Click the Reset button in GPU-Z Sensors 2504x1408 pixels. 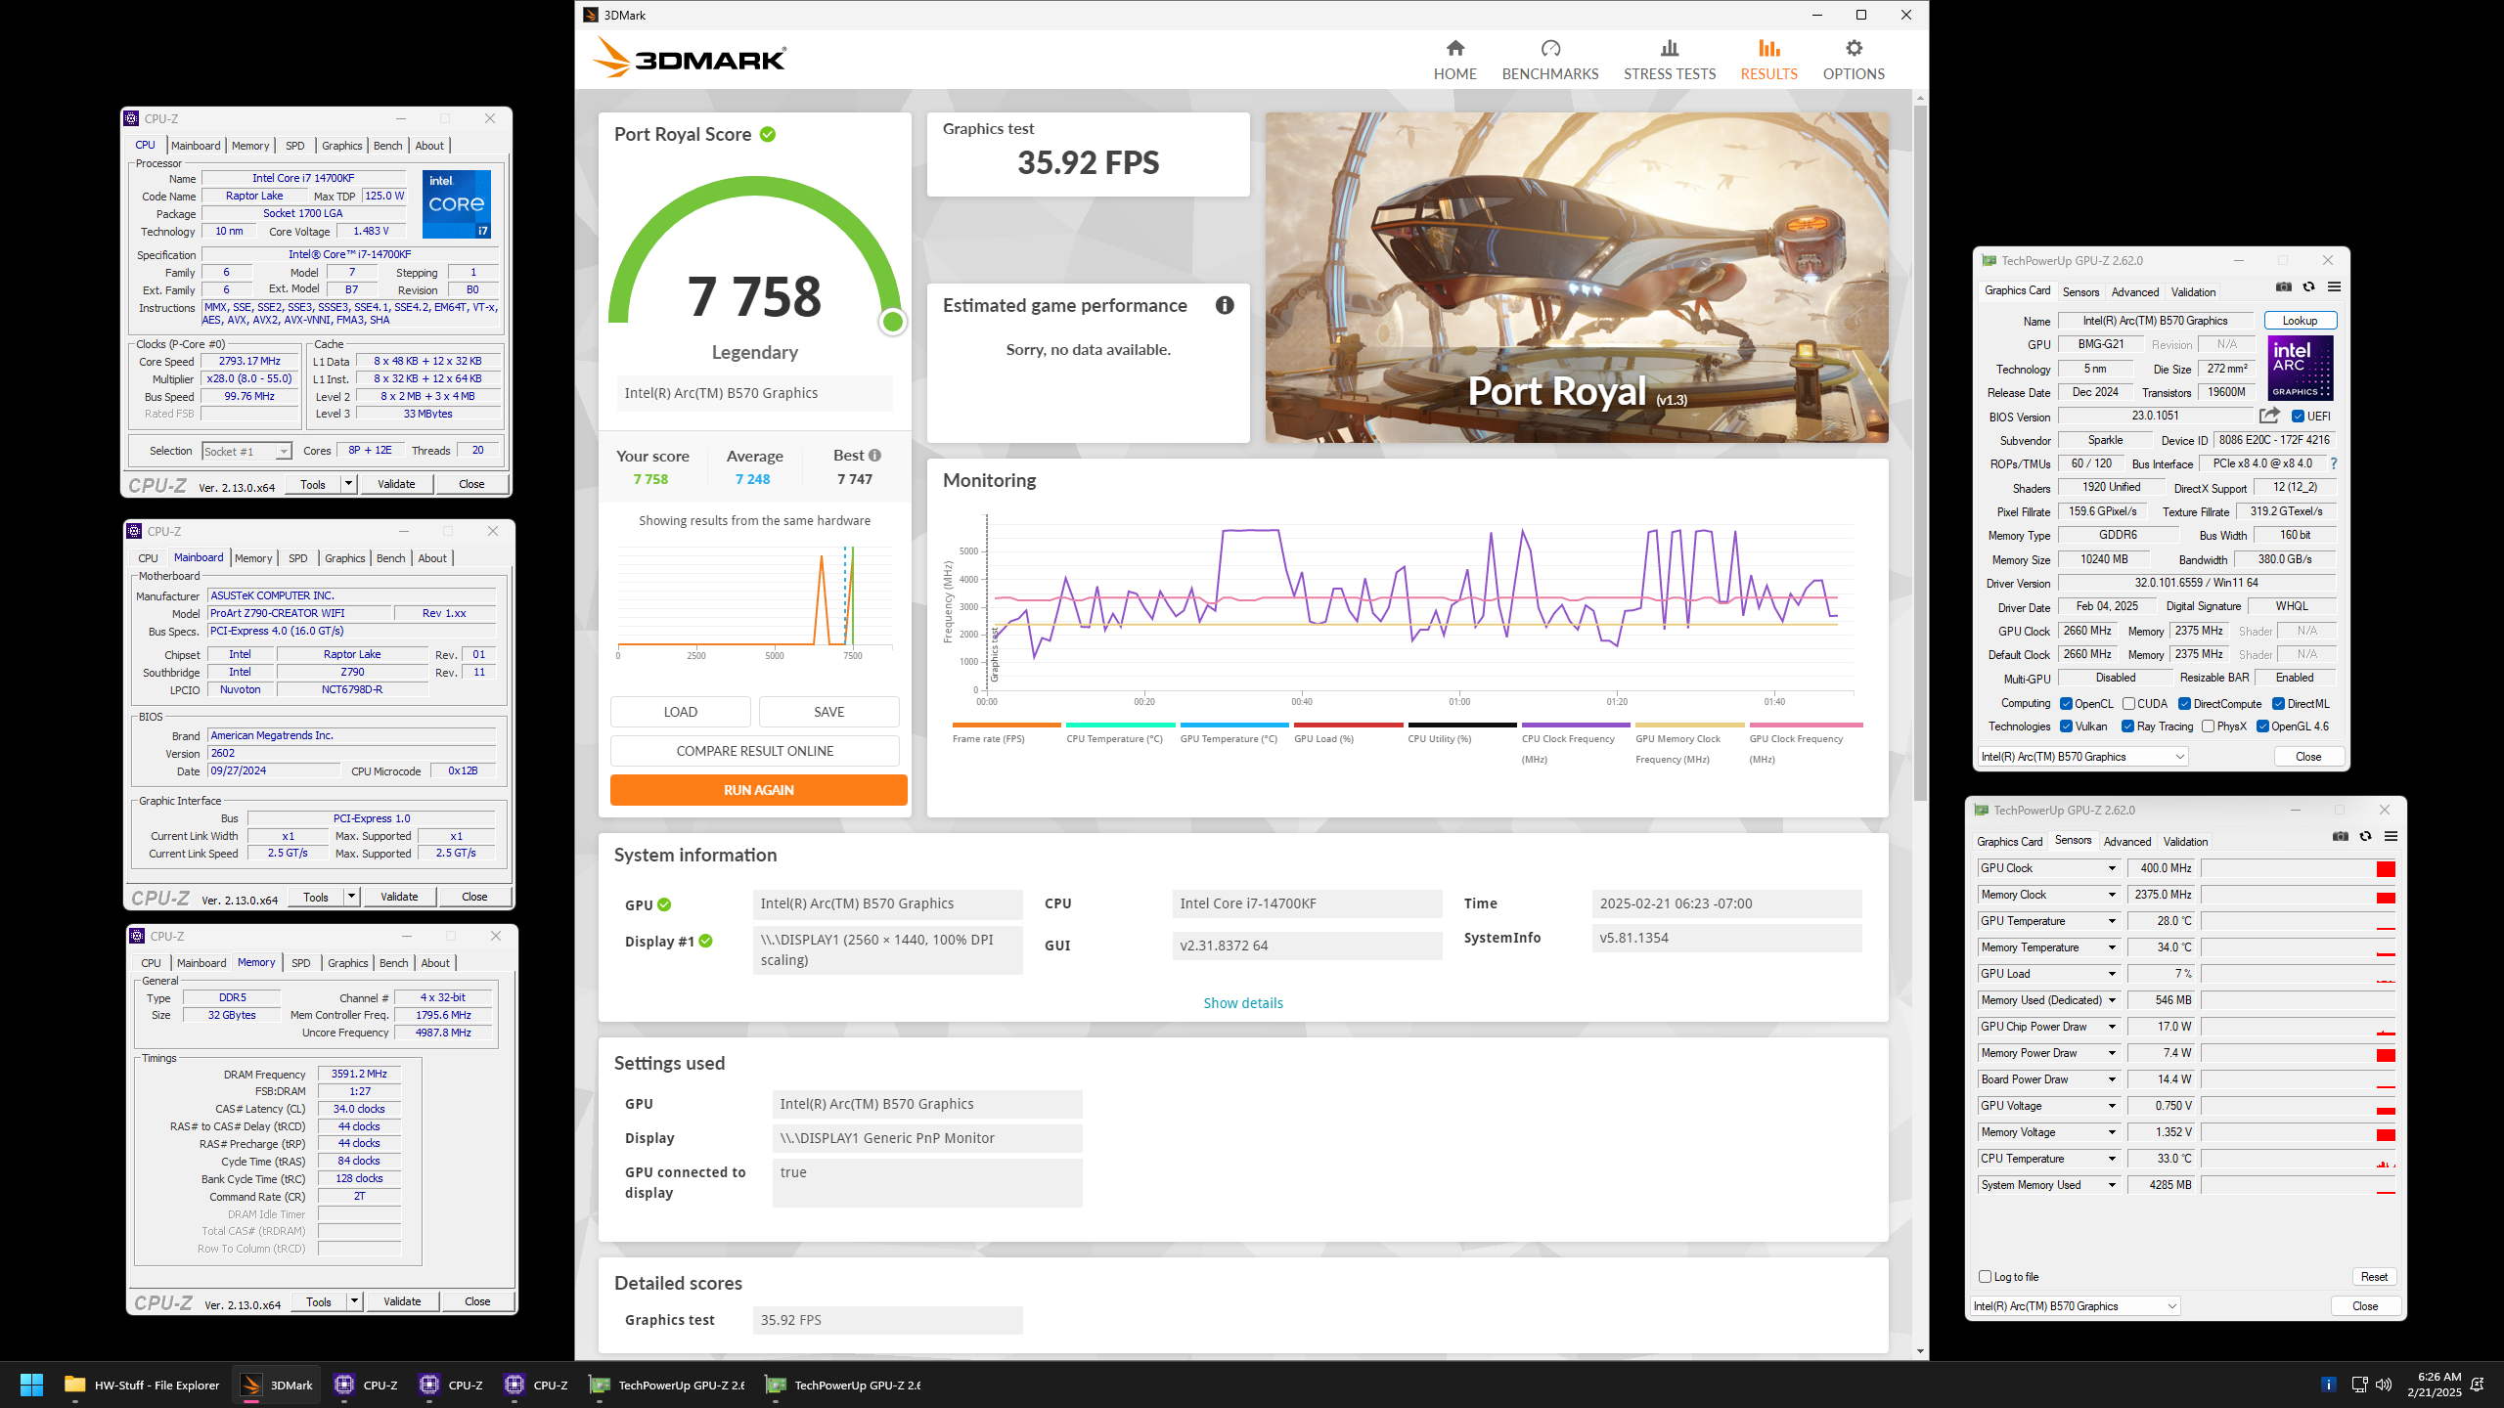[x=2374, y=1276]
